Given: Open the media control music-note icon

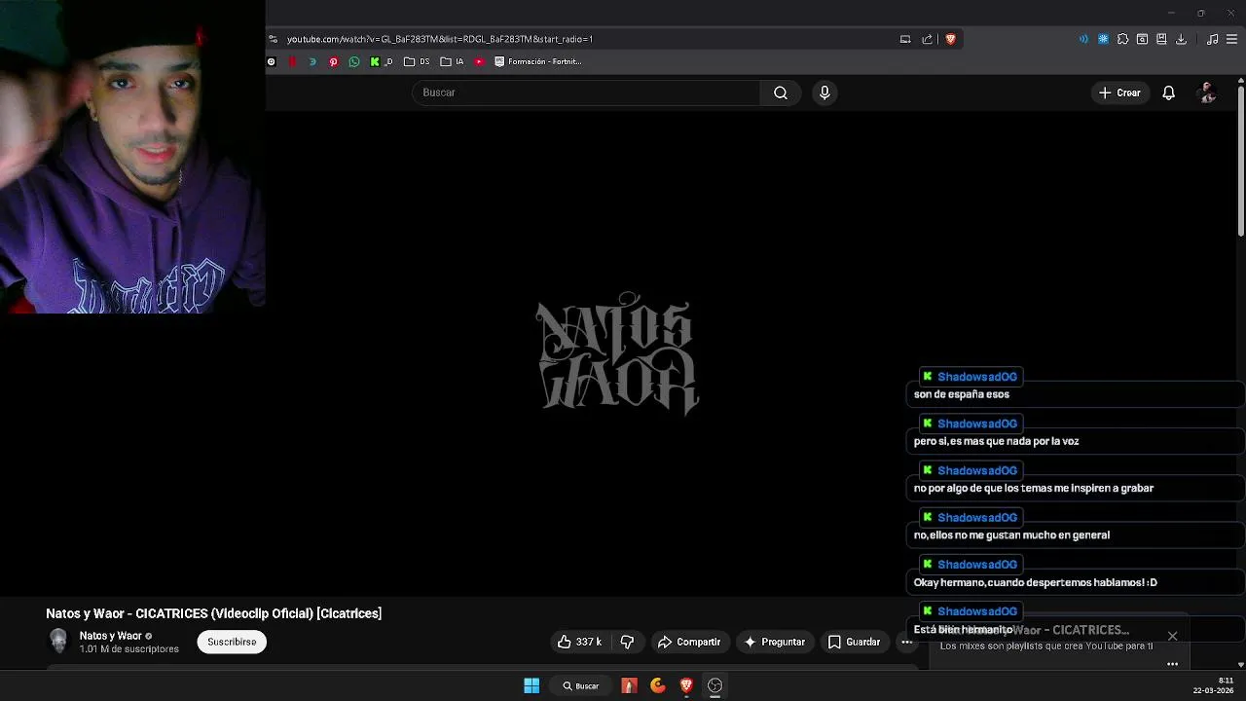Looking at the screenshot, I should [1212, 39].
